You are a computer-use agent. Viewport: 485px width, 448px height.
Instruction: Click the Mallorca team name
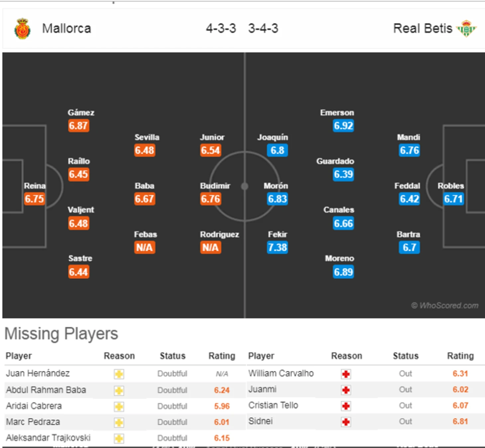pos(66,29)
